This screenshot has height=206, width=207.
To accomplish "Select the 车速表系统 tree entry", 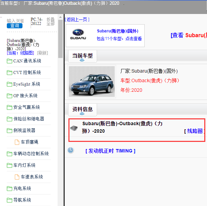I will pyautogui.click(x=32, y=177).
